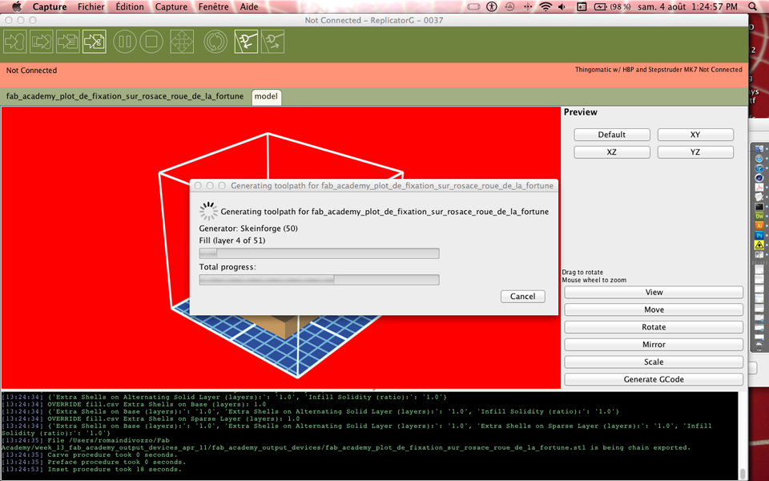Switch preview to YZ view
This screenshot has height=481, width=769.
pyautogui.click(x=695, y=152)
